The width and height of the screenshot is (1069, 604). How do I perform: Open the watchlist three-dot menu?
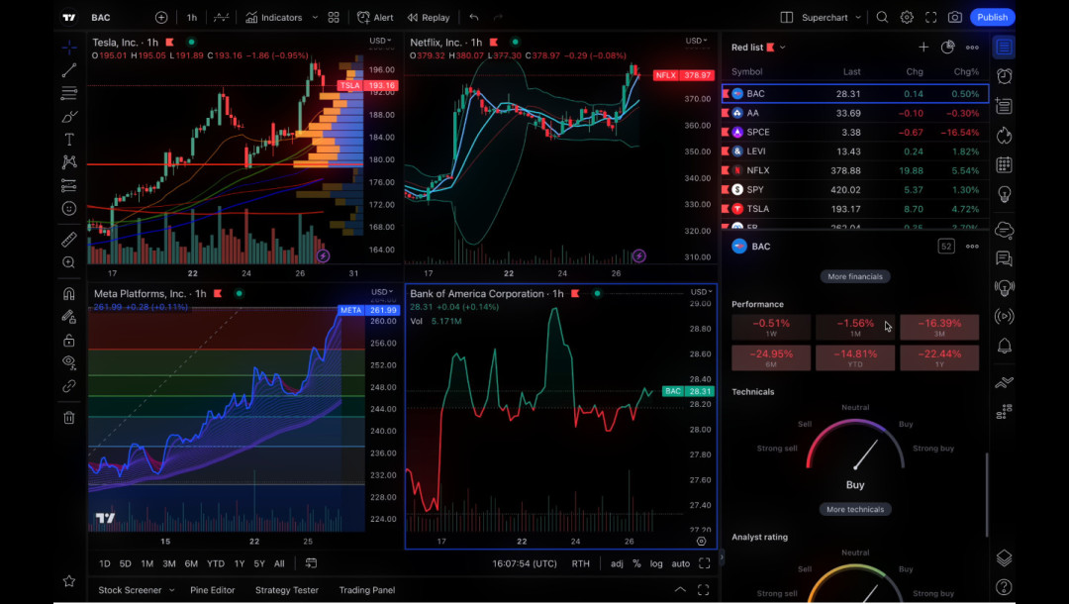972,48
